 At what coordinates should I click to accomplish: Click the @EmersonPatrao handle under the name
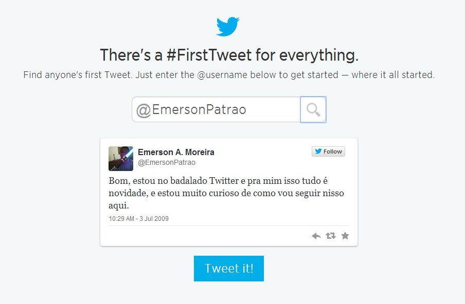167,162
